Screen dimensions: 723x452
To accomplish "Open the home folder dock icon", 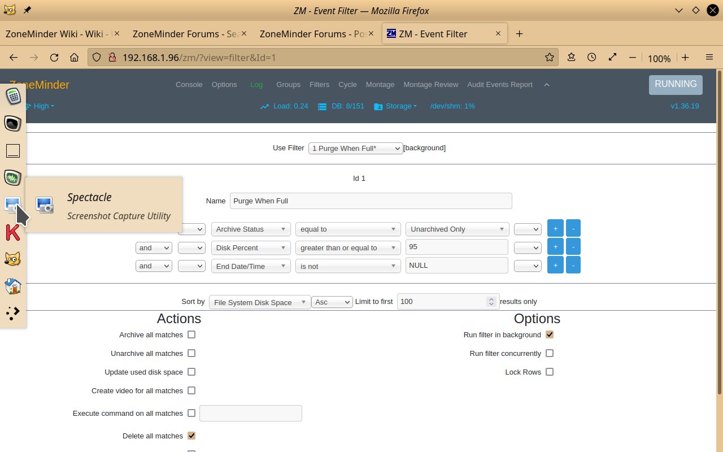I will pyautogui.click(x=13, y=286).
